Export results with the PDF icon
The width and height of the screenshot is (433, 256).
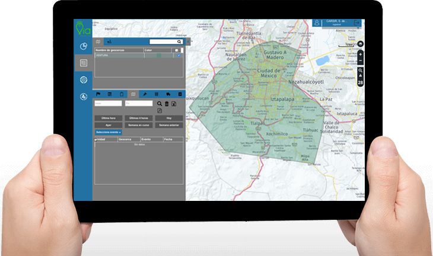160,111
